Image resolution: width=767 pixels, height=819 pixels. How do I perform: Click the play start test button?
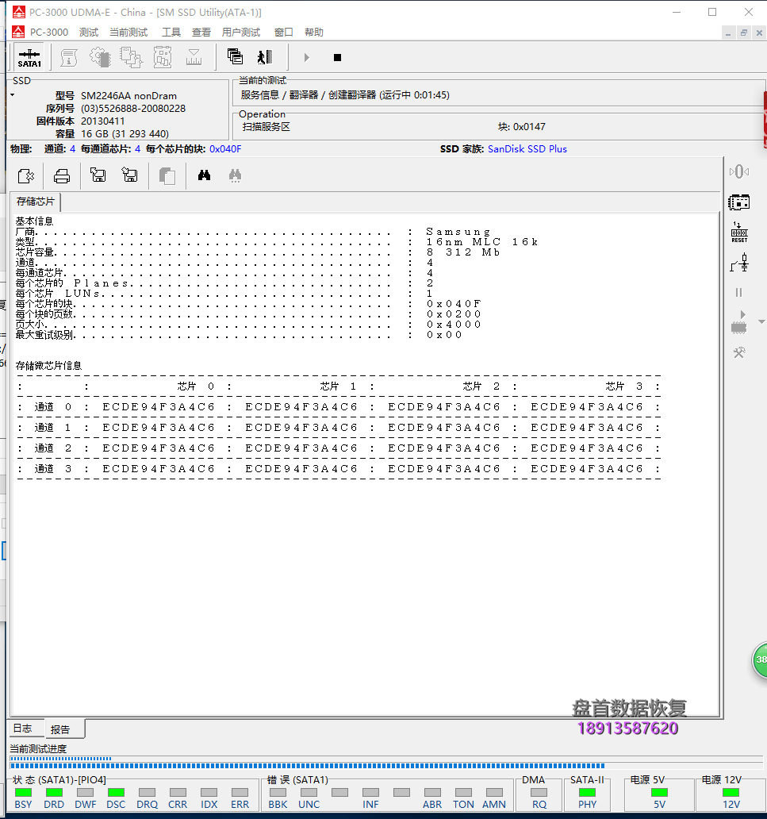click(x=306, y=57)
